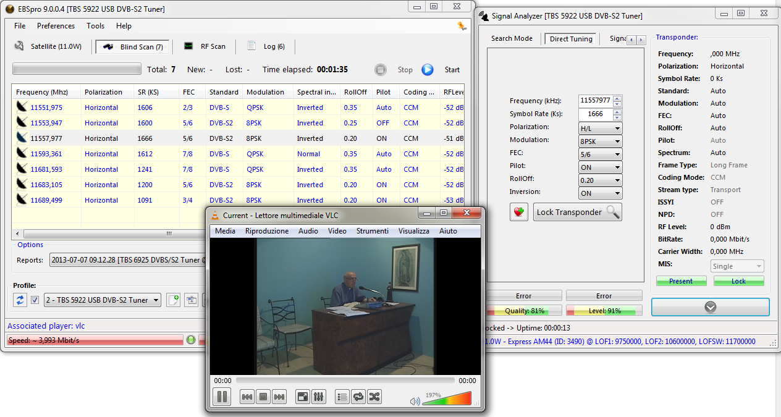
Task: Open the MIS Single dropdown
Action: [x=737, y=266]
